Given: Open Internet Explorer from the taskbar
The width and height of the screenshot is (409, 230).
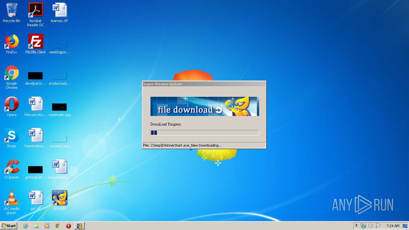Looking at the screenshot, I should pyautogui.click(x=25, y=226).
